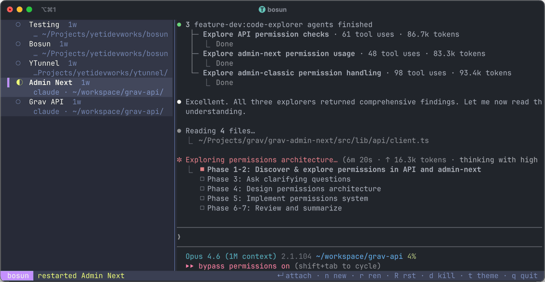Click the ytunnel project path under YTunnel
This screenshot has width=545, height=282.
click(100, 73)
